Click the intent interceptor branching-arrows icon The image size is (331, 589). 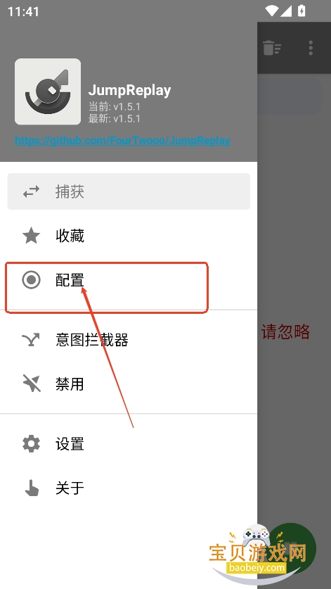[31, 340]
